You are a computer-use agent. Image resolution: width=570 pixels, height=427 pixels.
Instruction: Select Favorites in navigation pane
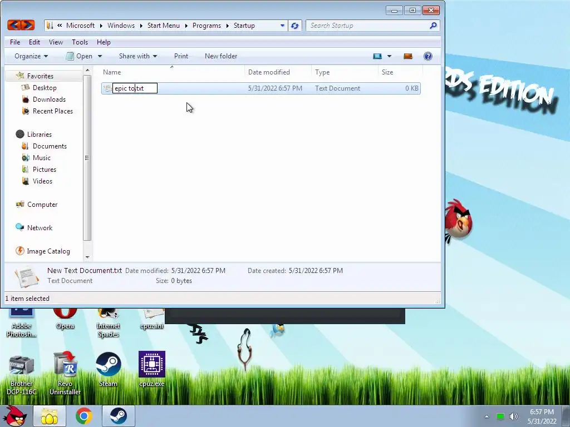click(x=40, y=76)
